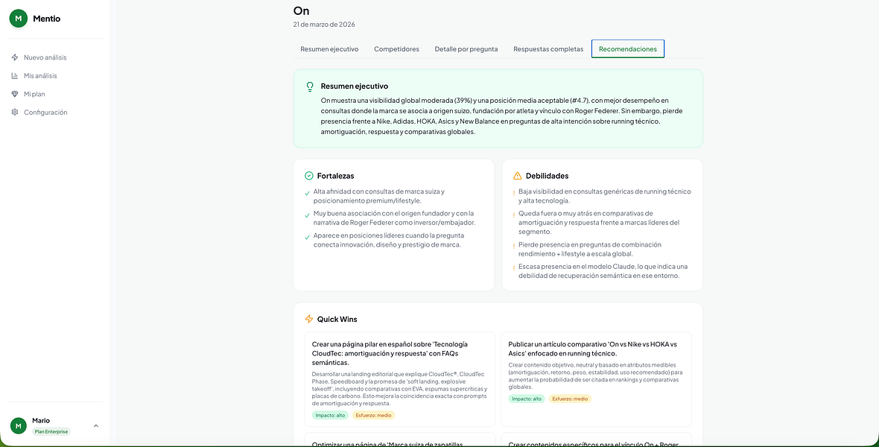
Task: Expand the Mario account menu chevron
Action: 96,425
